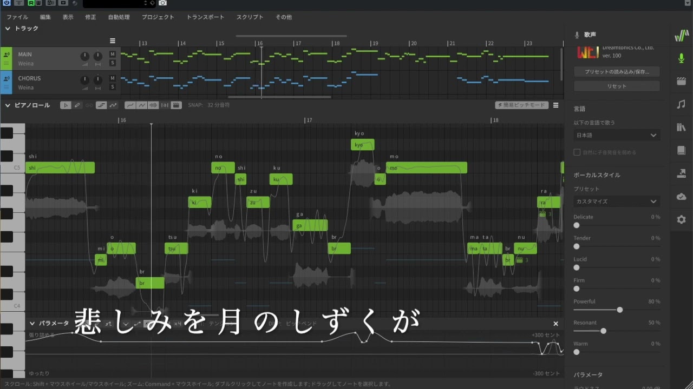The width and height of the screenshot is (693, 389).
Task: Open the cloud icon panel in right sidebar
Action: pos(681,197)
